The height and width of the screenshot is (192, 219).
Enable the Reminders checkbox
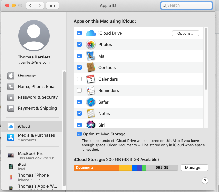point(79,90)
